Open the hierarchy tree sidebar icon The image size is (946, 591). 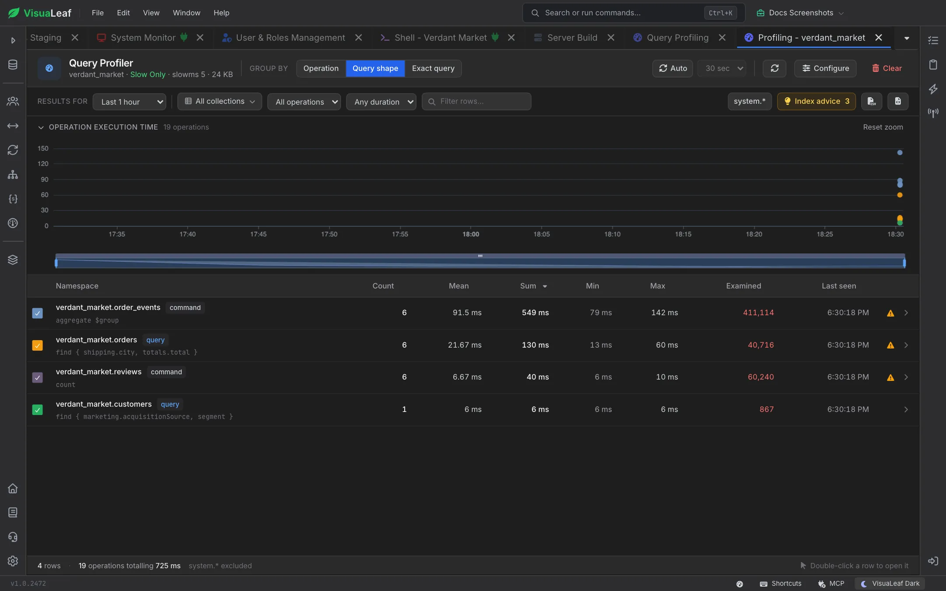(13, 175)
